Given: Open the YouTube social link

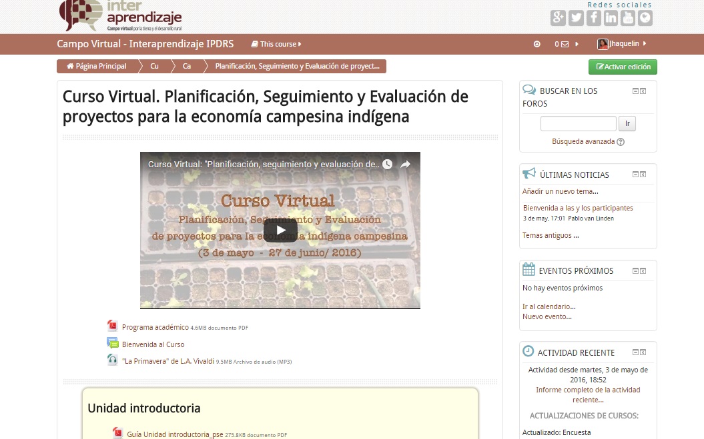Looking at the screenshot, I should 628,18.
